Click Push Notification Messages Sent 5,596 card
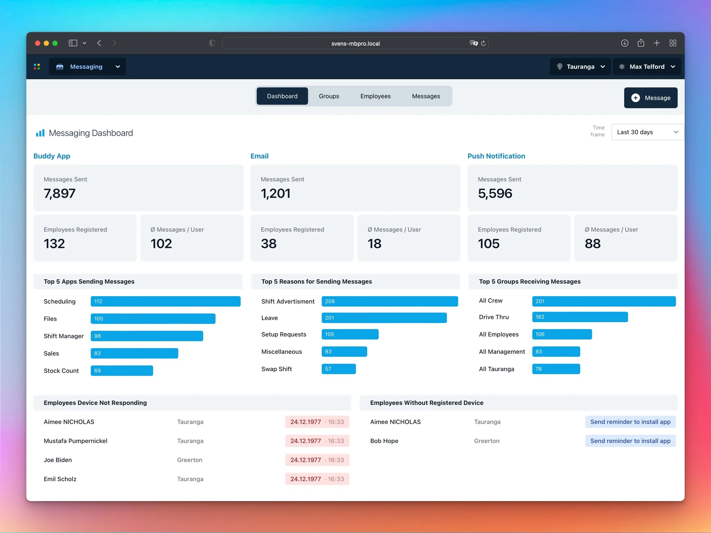The width and height of the screenshot is (711, 533). coord(572,188)
